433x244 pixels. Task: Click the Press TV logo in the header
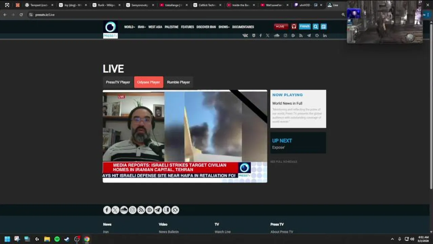(x=110, y=30)
